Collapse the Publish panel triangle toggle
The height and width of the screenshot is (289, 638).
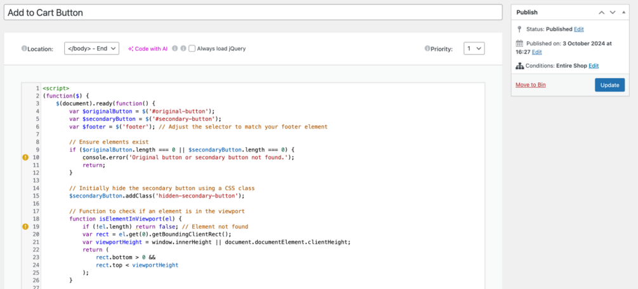pyautogui.click(x=624, y=12)
